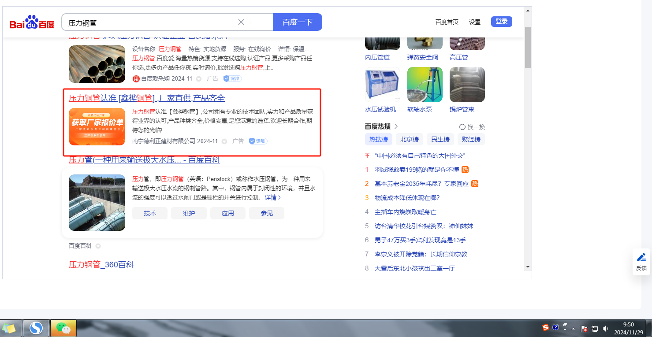
Task: Click the hot badge next to 基本养老金2035年耗尽
Action: [x=475, y=184]
